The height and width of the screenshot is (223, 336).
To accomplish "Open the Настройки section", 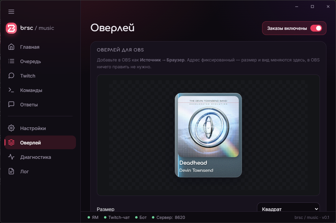I will click(x=40, y=128).
